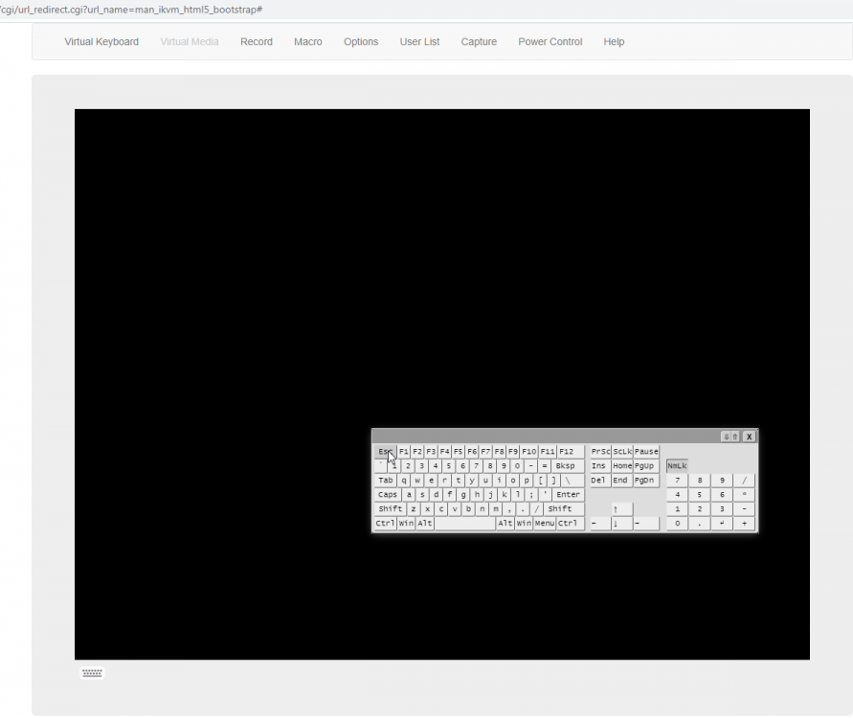Viewport: 853px width, 718px height.
Task: Click the left arrow key on virtual keyboard
Action: 600,524
